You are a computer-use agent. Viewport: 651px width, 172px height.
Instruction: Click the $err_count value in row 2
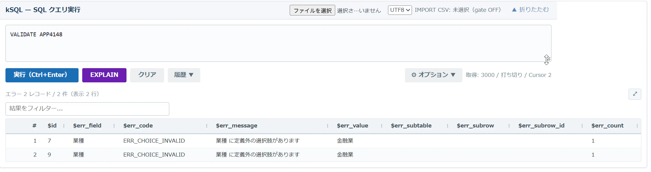pos(593,155)
